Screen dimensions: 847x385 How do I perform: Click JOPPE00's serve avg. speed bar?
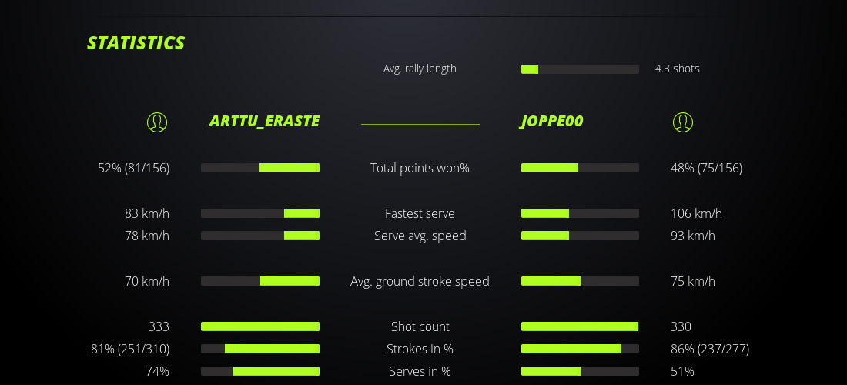click(580, 236)
